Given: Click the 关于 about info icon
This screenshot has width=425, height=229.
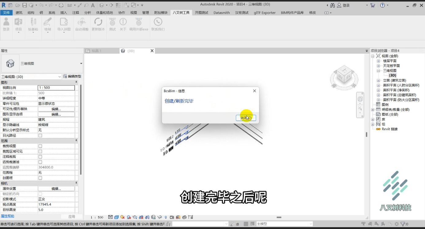Looking at the screenshot, I should (x=123, y=24).
